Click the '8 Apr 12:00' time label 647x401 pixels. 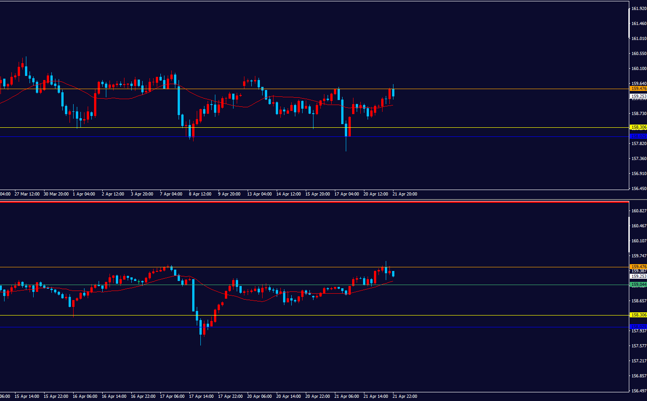tap(200, 194)
